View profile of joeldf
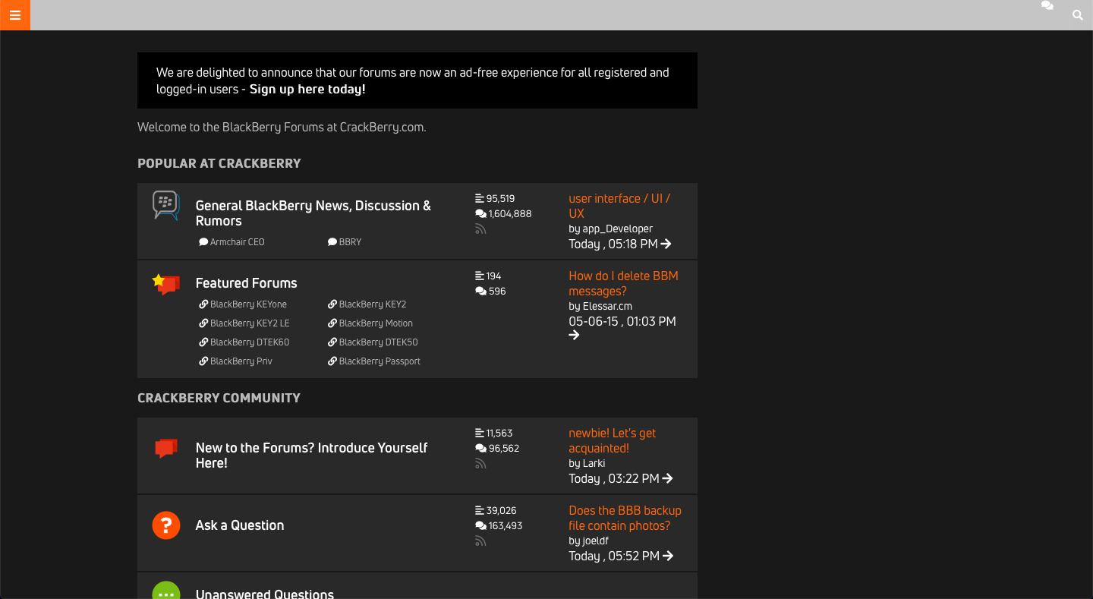This screenshot has height=599, width=1093. click(596, 541)
